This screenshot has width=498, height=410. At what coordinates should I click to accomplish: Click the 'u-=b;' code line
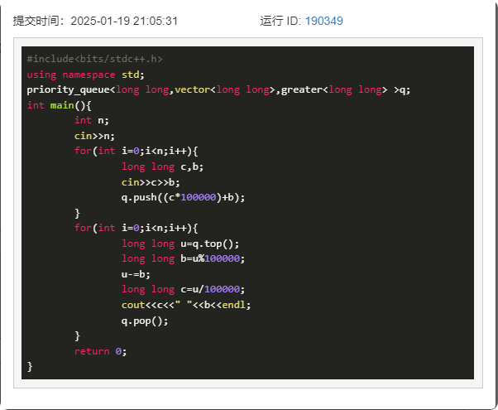tap(136, 274)
